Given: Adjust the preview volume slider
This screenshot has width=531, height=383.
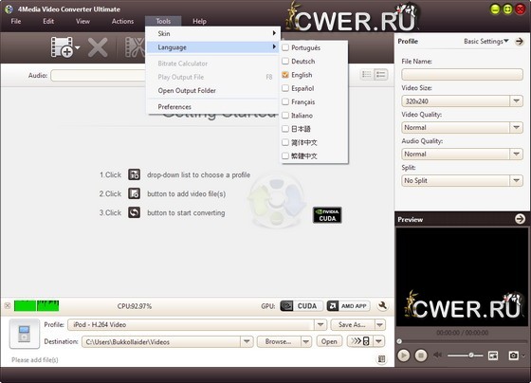Looking at the screenshot, I should pos(465,355).
